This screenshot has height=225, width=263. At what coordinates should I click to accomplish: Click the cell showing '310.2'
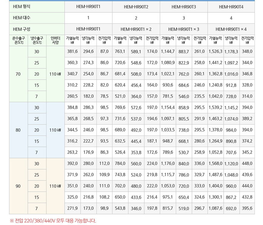coord(73,85)
